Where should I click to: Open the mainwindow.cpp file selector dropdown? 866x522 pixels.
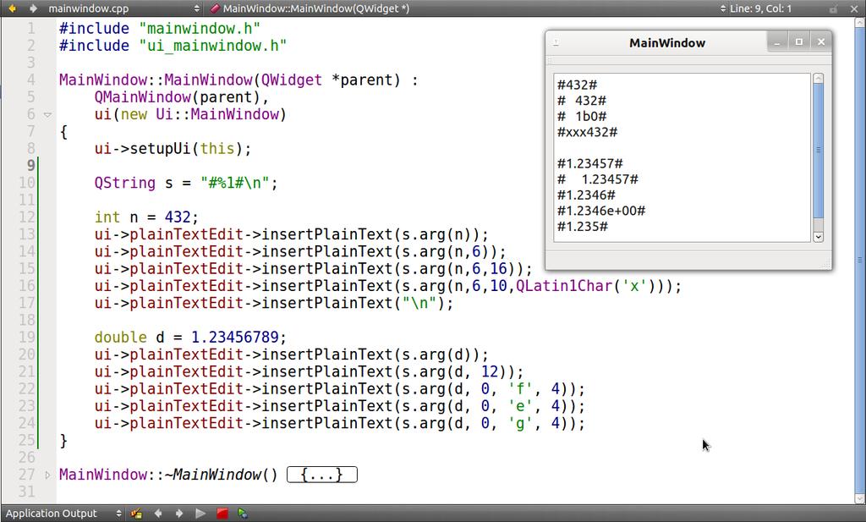click(123, 8)
